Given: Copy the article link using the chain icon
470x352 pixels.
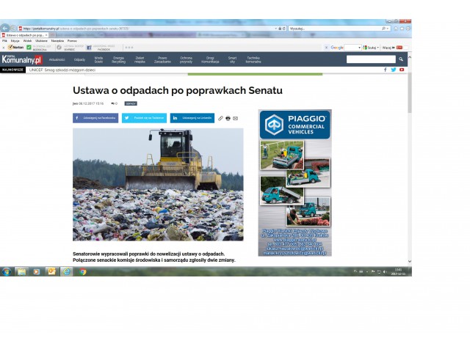Looking at the screenshot, I should (220, 118).
